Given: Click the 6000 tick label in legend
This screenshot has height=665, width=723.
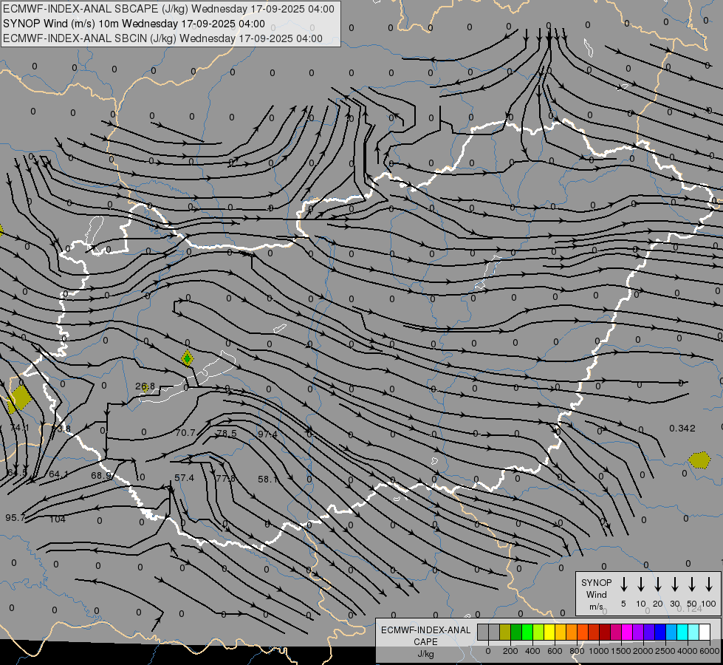Looking at the screenshot, I should point(710,651).
